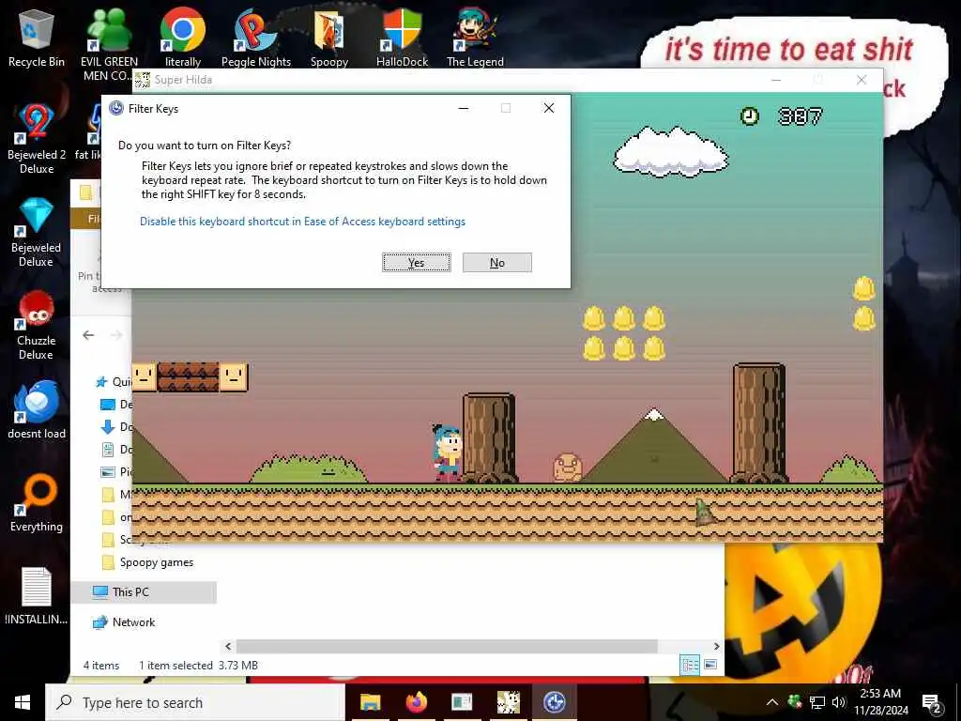The height and width of the screenshot is (721, 961).
Task: Open File Explorer from the taskbar
Action: 370,702
